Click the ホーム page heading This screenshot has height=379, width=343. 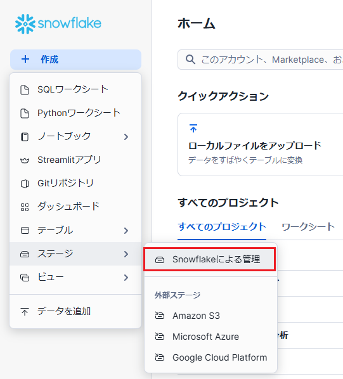tap(197, 24)
